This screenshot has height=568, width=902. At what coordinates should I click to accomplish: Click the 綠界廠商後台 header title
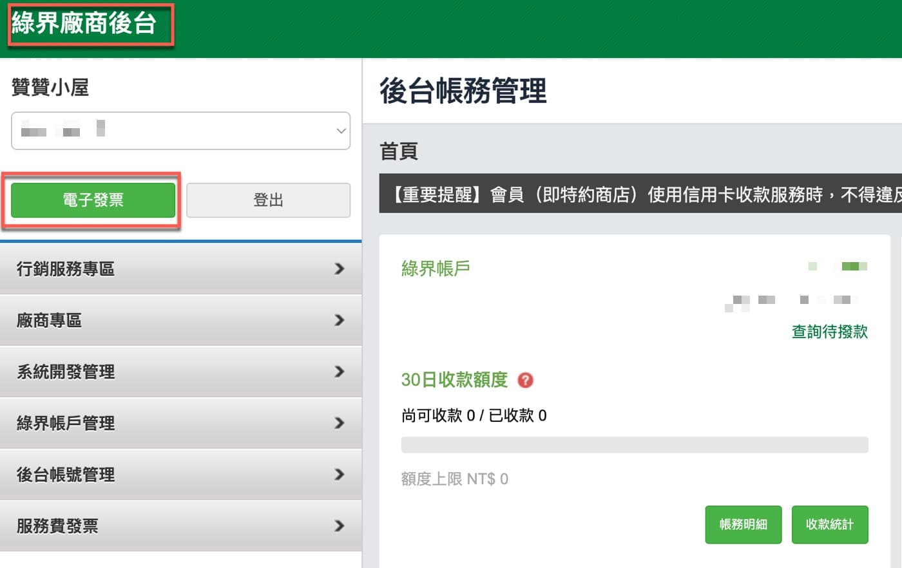point(84,23)
